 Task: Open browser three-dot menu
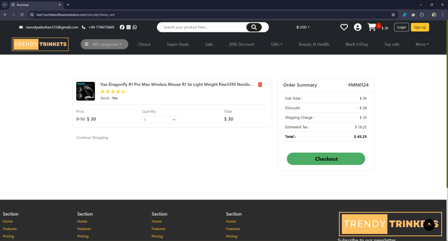(443, 14)
